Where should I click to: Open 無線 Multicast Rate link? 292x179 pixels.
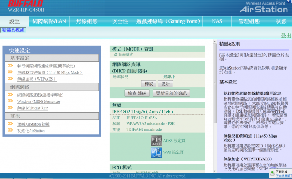32,108
